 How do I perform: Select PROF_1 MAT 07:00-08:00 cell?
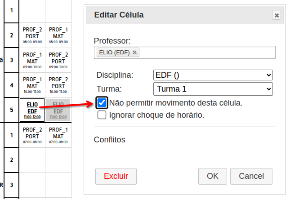[58, 135]
